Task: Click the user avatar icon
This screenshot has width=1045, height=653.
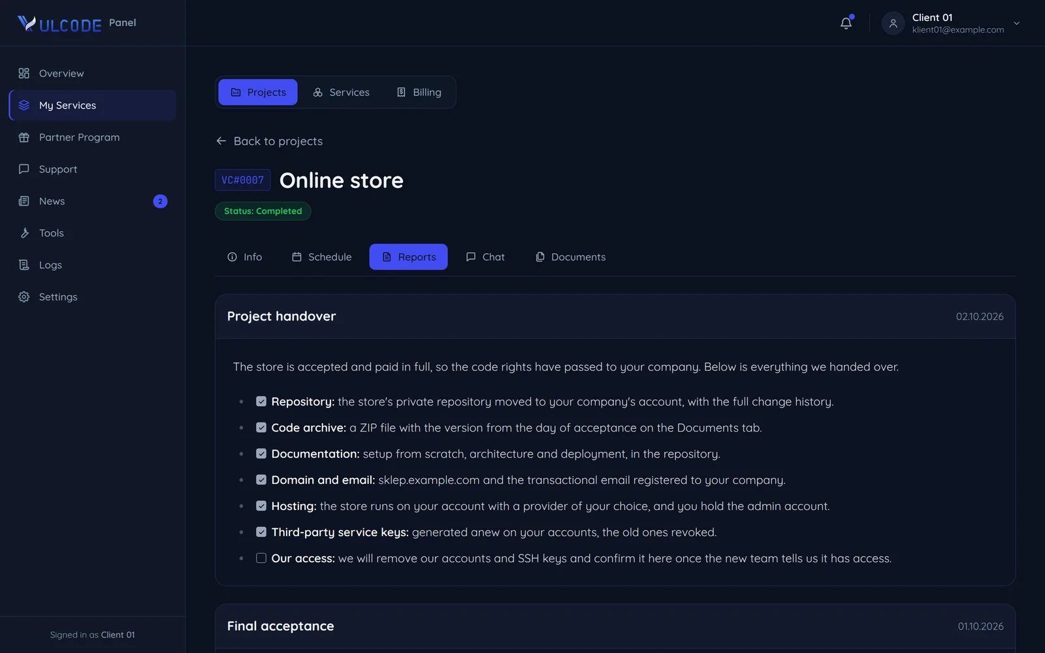Action: (893, 24)
